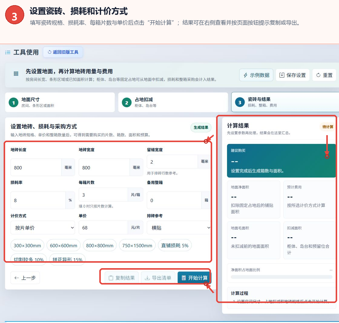Click the 留缝宽度 input field
The width and height of the screenshot is (339, 323).
coord(172,162)
